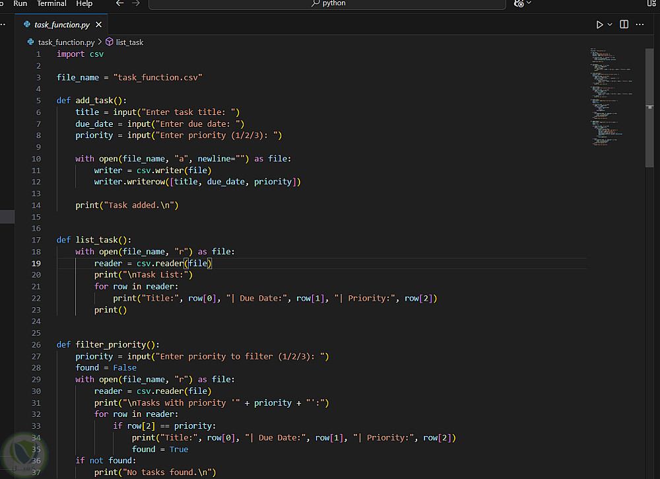Split the editor to the right
Screen dimensions: 660x479
(x=624, y=24)
